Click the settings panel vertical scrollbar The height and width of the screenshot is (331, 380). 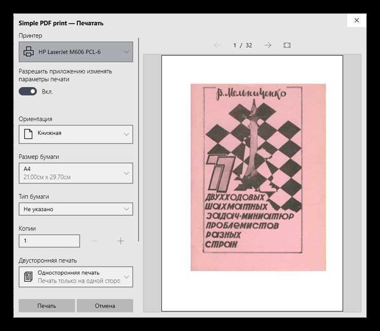[x=139, y=139]
